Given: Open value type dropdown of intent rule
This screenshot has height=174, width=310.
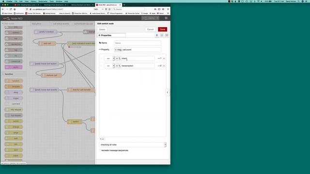Looking at the screenshot, I should coord(118,58).
